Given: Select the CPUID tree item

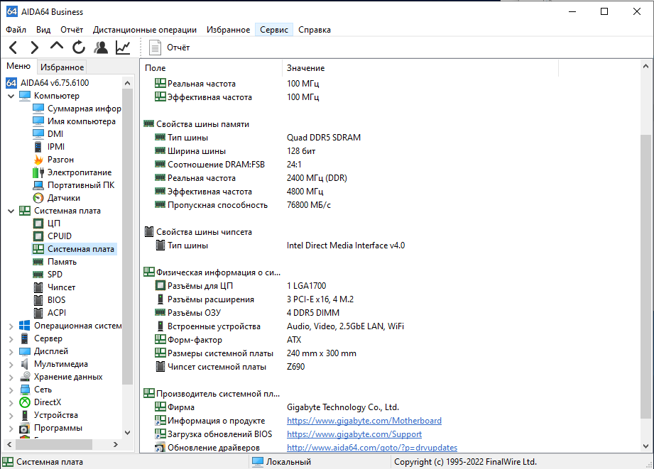Looking at the screenshot, I should tap(59, 236).
